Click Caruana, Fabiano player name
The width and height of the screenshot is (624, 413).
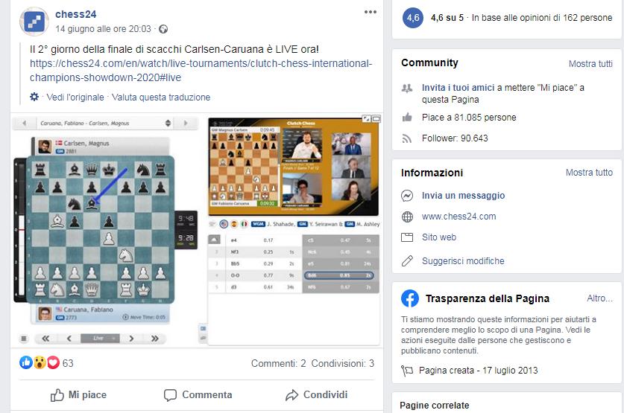coord(88,310)
